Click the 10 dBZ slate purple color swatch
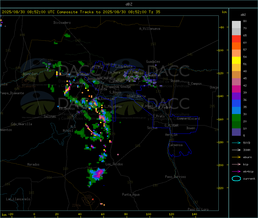The image size is (258, 218). tap(236, 132)
